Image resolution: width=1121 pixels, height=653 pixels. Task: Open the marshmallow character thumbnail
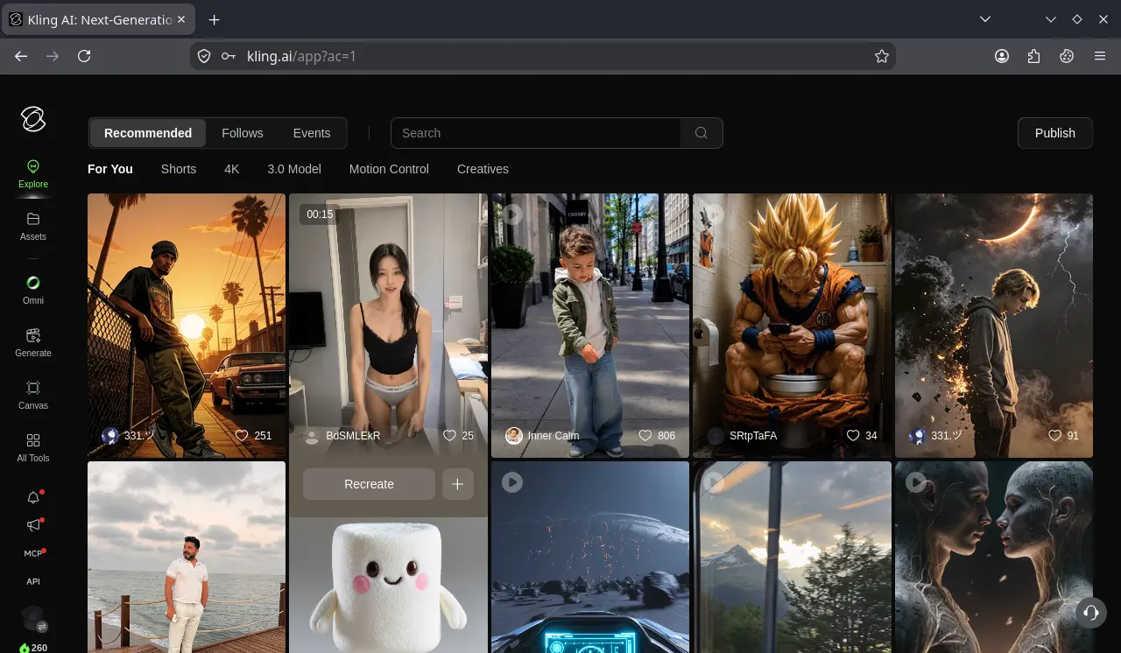tap(388, 585)
